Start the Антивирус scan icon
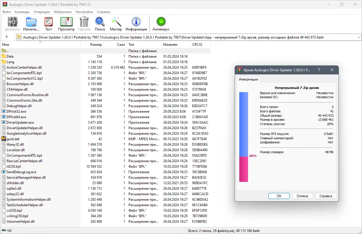Screen dimensions: 362x234 (161, 22)
